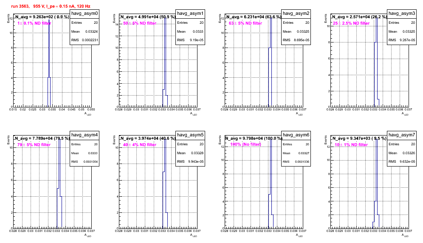Image resolution: width=423 pixels, height=243 pixels.
Task: Click the Events y-axis title of havg_asym6 plot
Action: click(220, 140)
